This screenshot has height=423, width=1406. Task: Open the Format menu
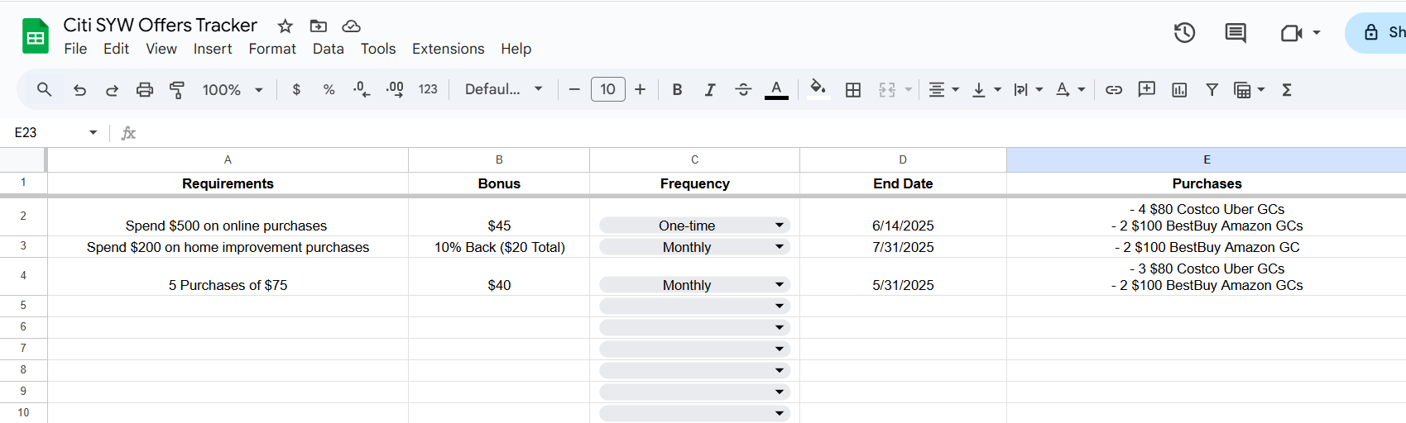(272, 49)
